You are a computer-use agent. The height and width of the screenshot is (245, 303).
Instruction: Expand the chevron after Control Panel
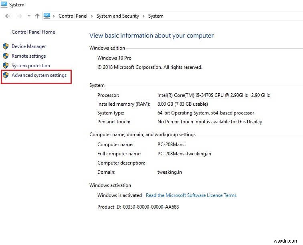click(92, 16)
